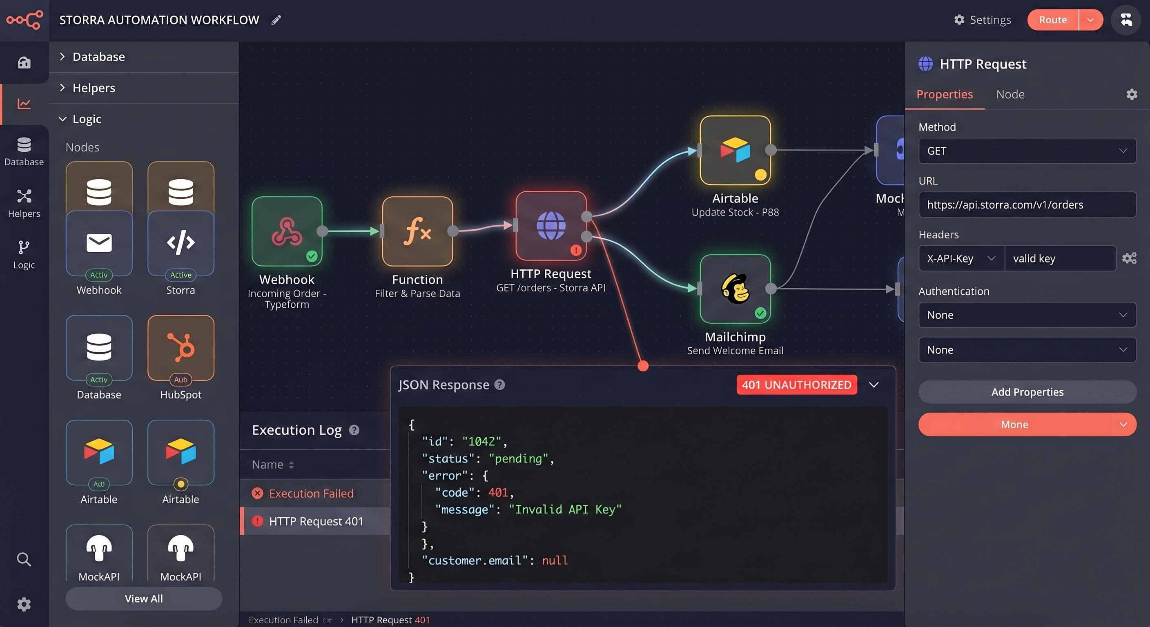Image resolution: width=1150 pixels, height=627 pixels.
Task: Click the error output endpoint red dot
Action: pyautogui.click(x=643, y=367)
